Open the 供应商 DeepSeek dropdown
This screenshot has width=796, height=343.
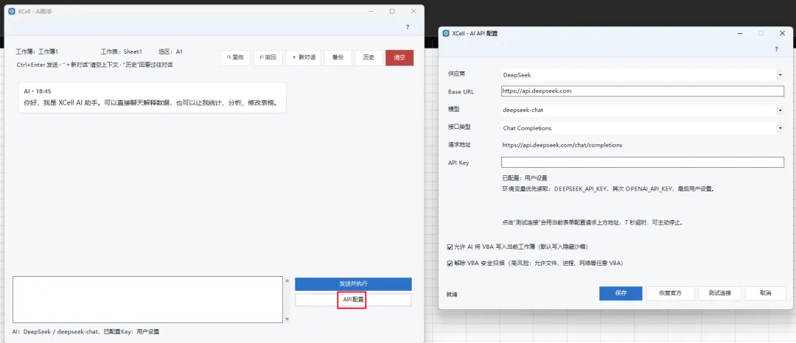click(642, 75)
